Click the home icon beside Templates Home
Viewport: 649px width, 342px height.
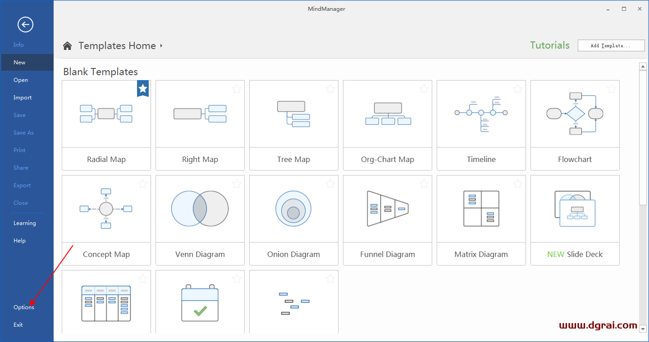(x=68, y=46)
